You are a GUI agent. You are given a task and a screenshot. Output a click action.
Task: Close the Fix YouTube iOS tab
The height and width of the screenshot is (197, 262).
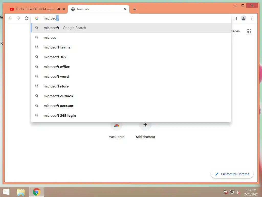coord(64,9)
